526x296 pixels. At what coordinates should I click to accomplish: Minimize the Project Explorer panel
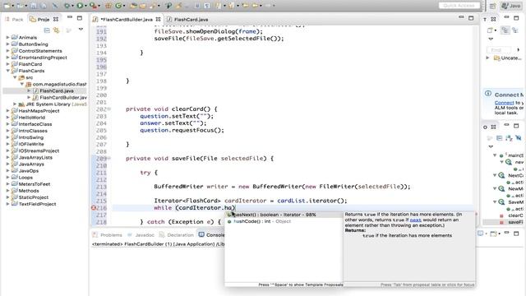(x=69, y=17)
